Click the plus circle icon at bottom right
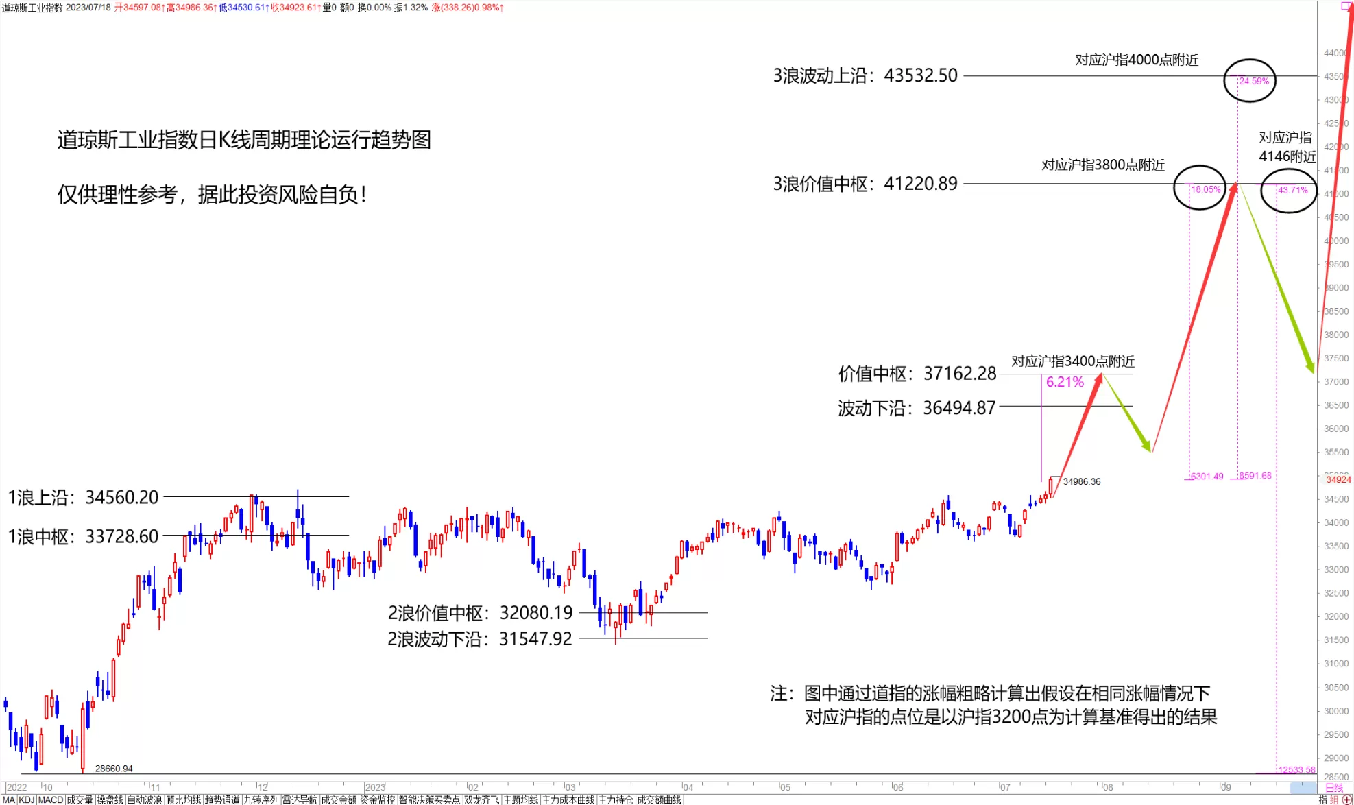Screen dimensions: 1354x805 pyautogui.click(x=1347, y=800)
